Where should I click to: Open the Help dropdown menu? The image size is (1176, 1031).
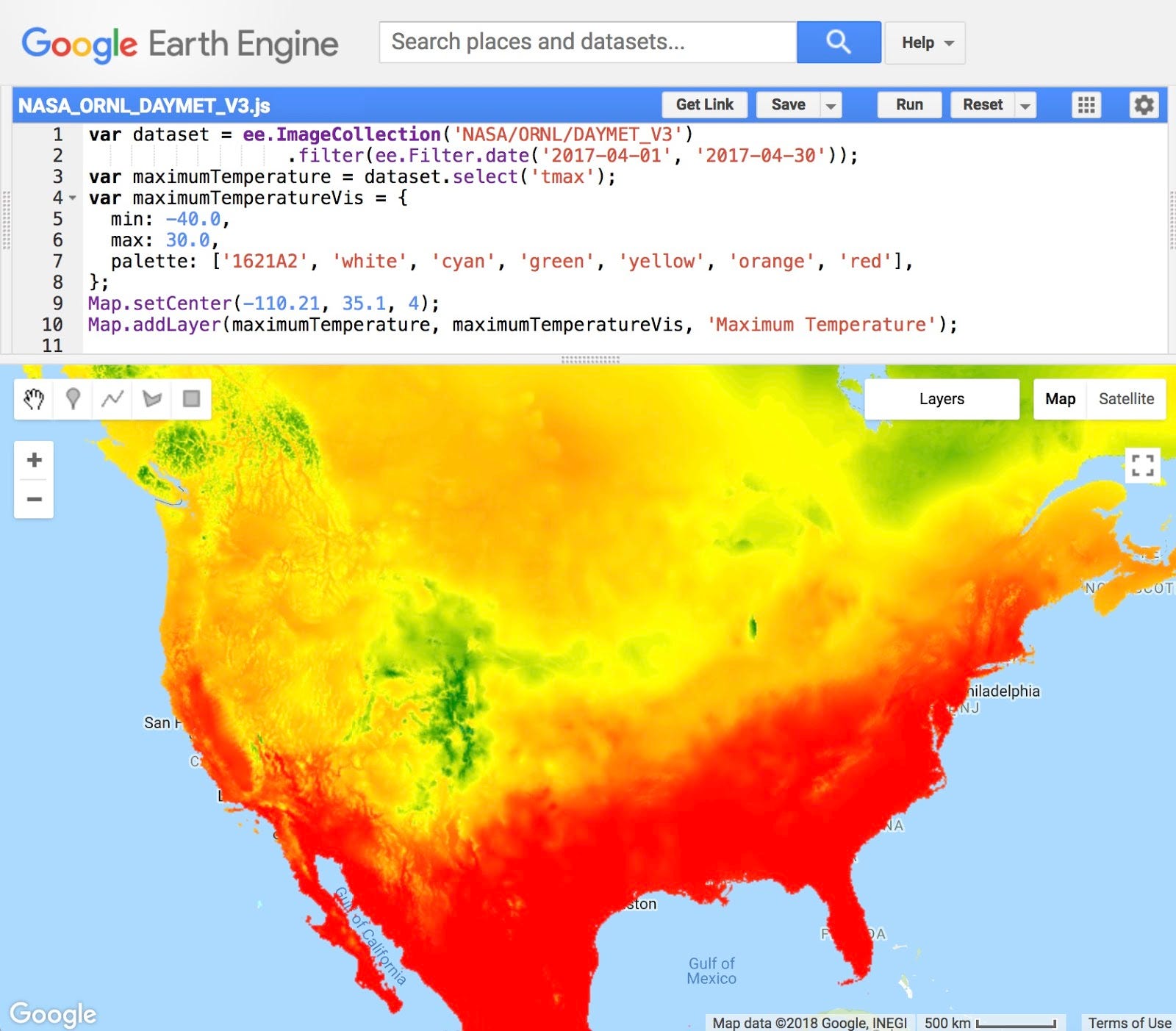pyautogui.click(x=925, y=43)
